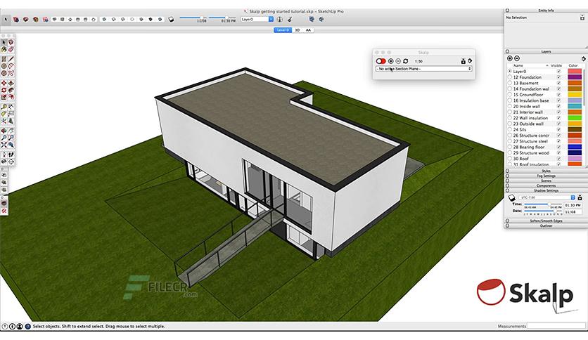This screenshot has width=588, height=340.
Task: Uncheck Visible for 13 Basement layer
Action: [x=558, y=83]
